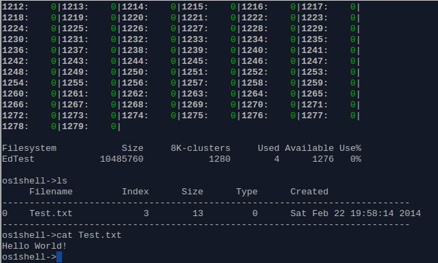The height and width of the screenshot is (263, 438).
Task: Click the Available value 1276
Action: point(323,159)
